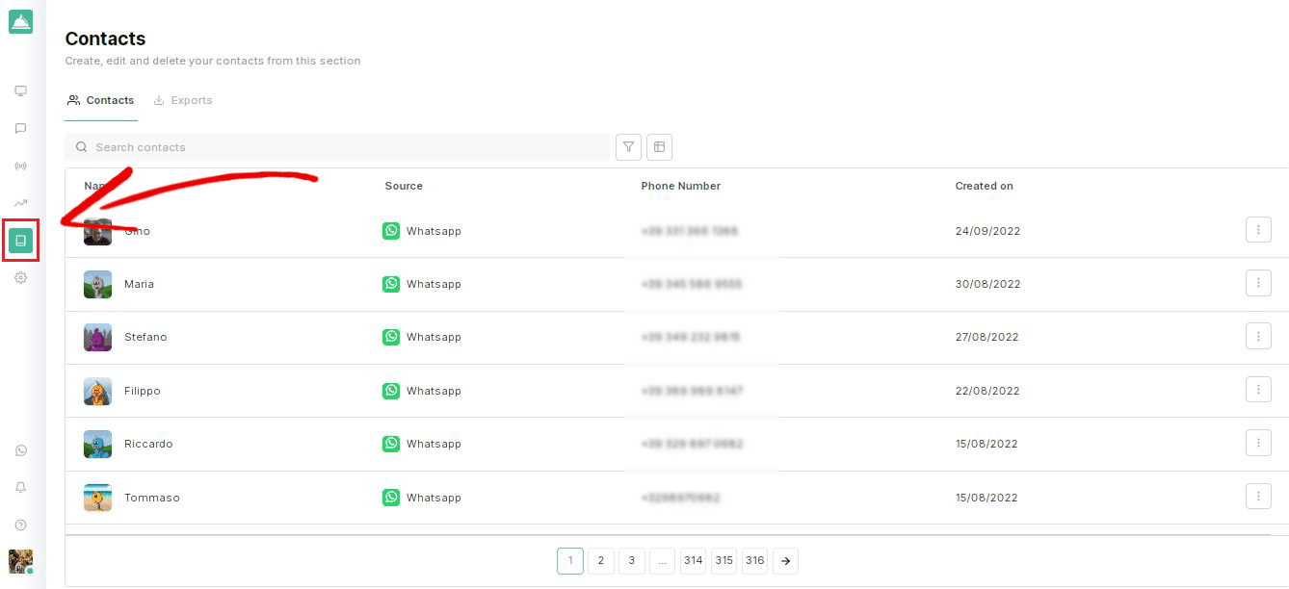Click the broadcast signal sidebar icon
This screenshot has width=1289, height=589.
pos(20,166)
